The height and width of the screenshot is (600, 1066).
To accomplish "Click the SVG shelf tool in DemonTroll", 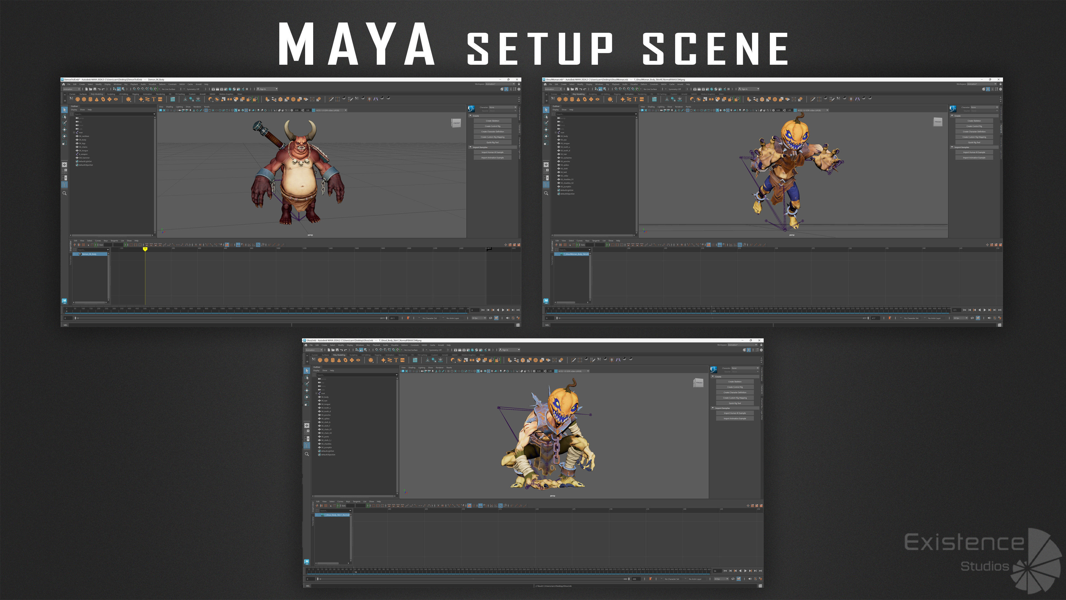I will [160, 99].
